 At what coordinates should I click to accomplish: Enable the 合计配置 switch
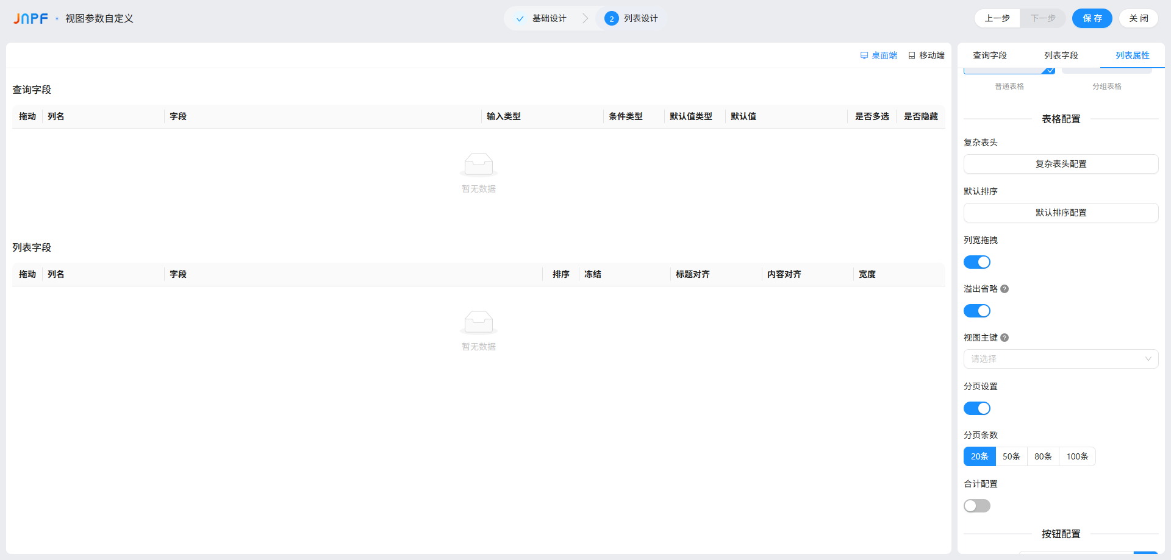(976, 506)
